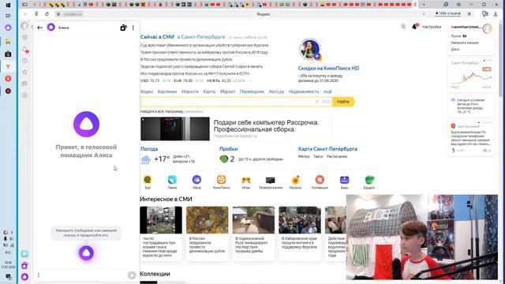Focus the Alice message input field
Viewport: 505px width, 284px height.
[82, 275]
